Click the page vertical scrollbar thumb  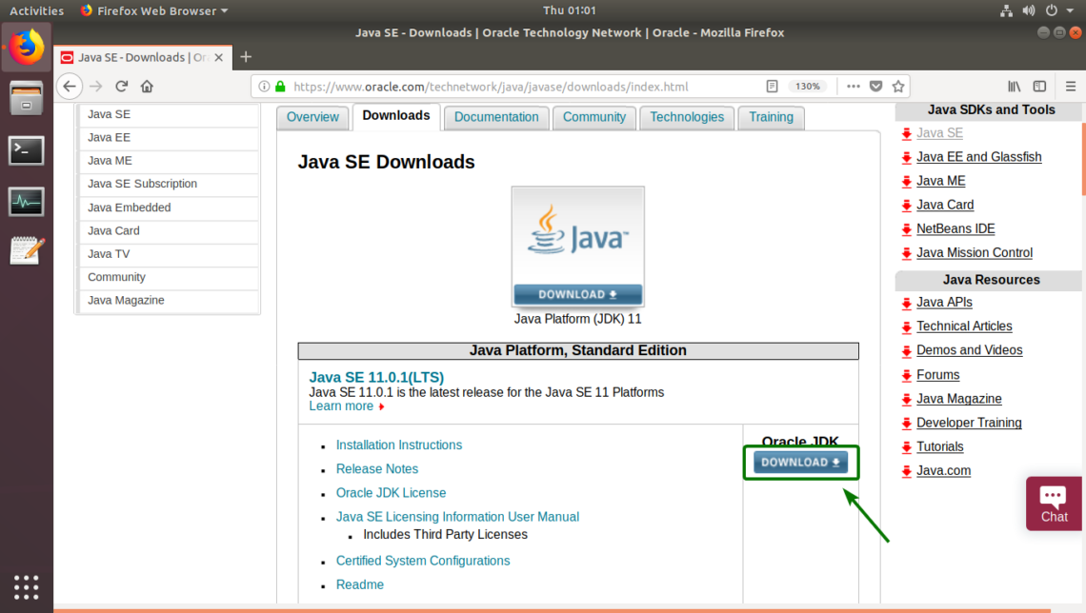click(x=1083, y=159)
